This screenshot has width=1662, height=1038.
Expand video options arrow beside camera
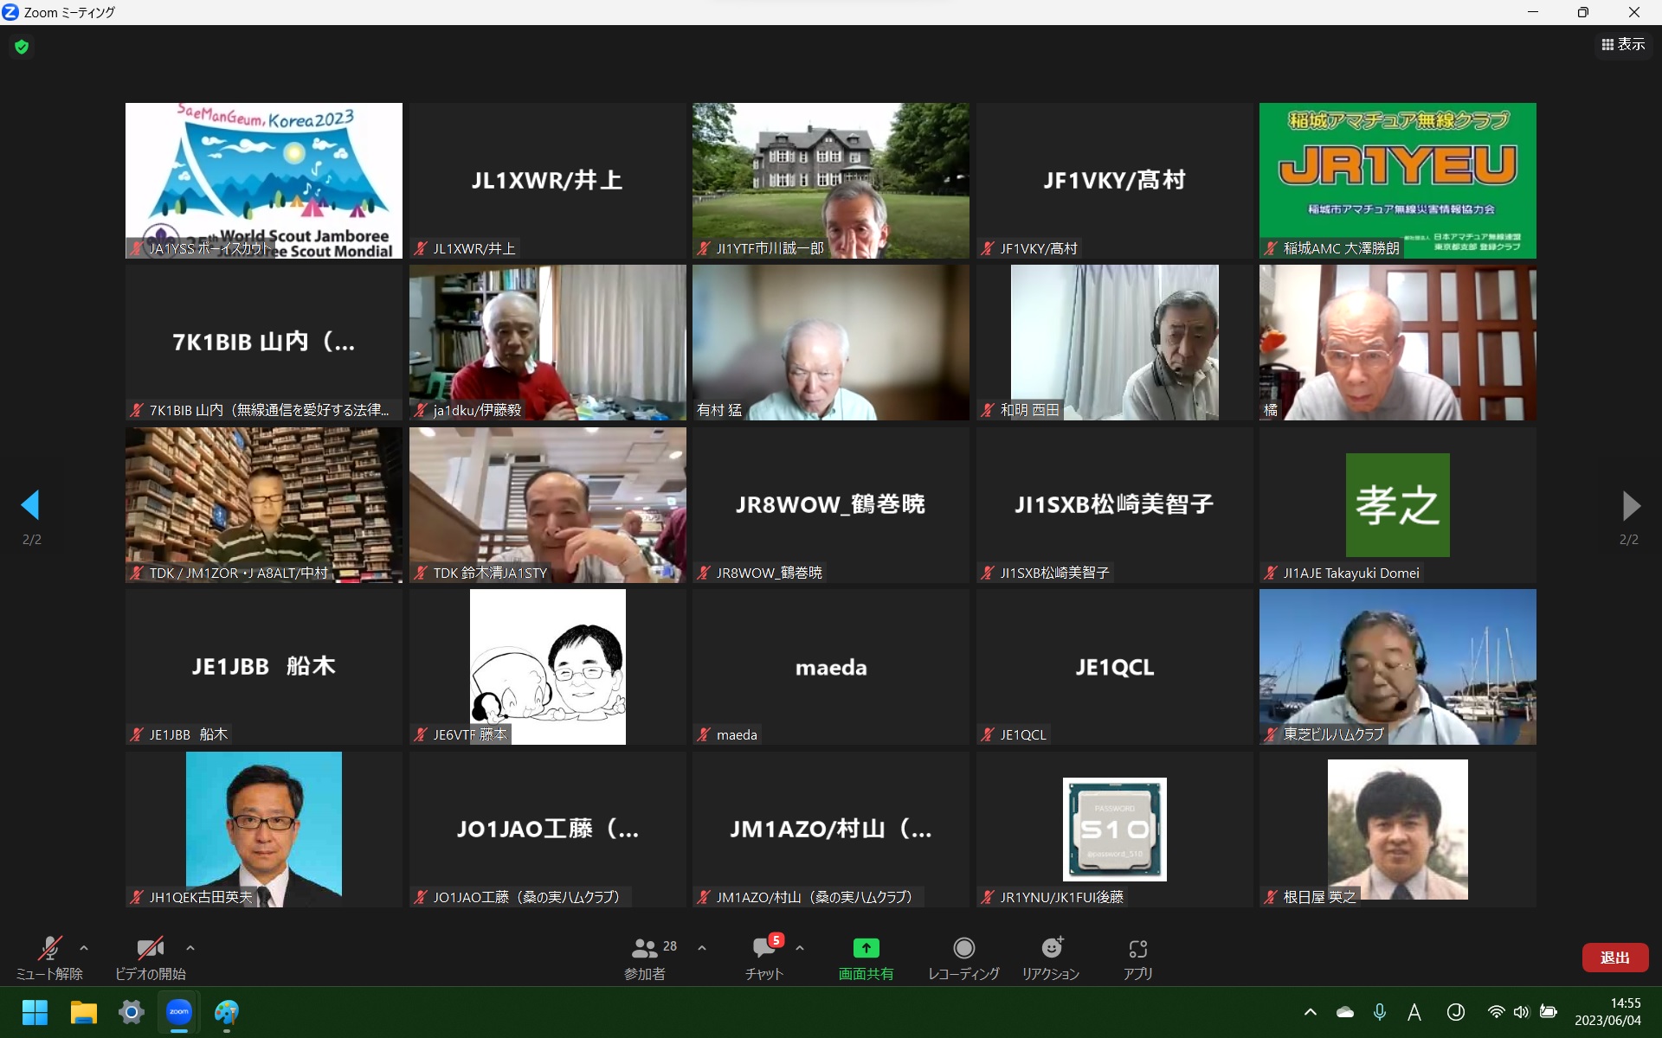[190, 948]
